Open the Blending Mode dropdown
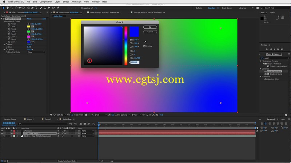The width and height of the screenshot is (291, 163). point(36,52)
